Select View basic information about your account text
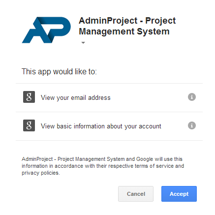Viewport: 215px width, 215px height. coord(101,126)
